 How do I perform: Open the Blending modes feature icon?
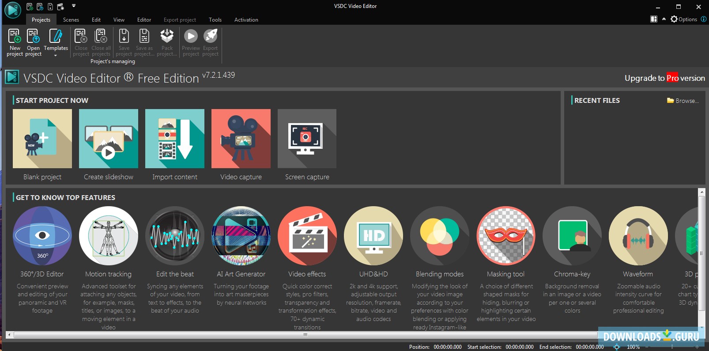(440, 236)
